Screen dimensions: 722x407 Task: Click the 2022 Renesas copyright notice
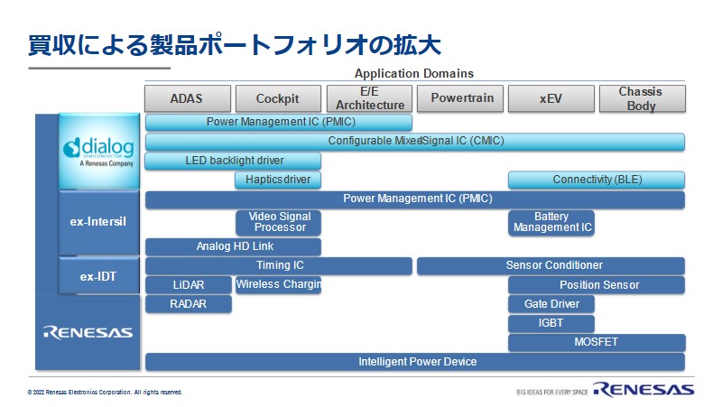click(105, 393)
